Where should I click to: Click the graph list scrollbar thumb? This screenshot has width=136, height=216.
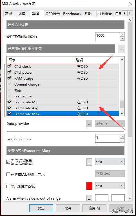(x=122, y=104)
